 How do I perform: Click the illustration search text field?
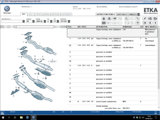tap(35, 27)
